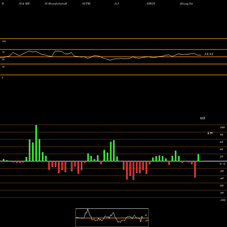The height and width of the screenshot is (227, 227).
Task: Click the -19 value in mini chart
Action: click(x=146, y=221)
